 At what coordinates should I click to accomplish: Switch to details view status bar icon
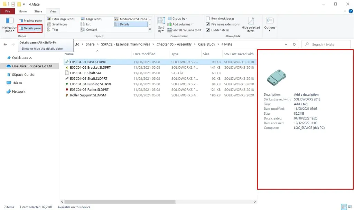(x=344, y=207)
